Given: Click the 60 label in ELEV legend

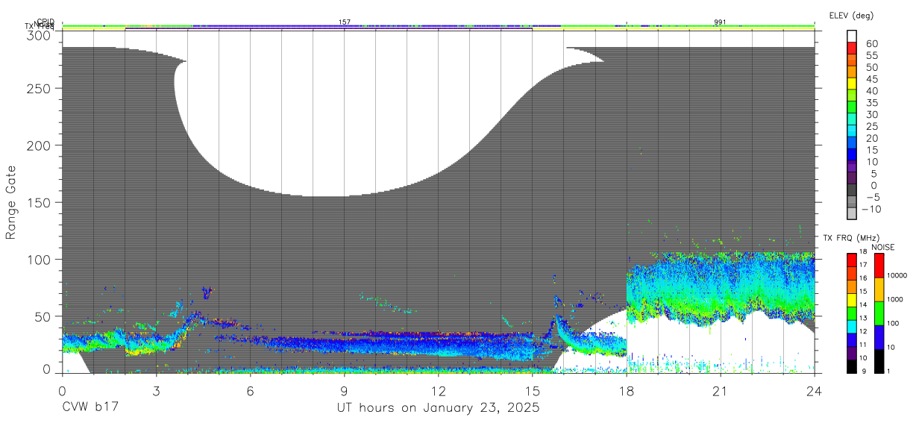Looking at the screenshot, I should [872, 43].
